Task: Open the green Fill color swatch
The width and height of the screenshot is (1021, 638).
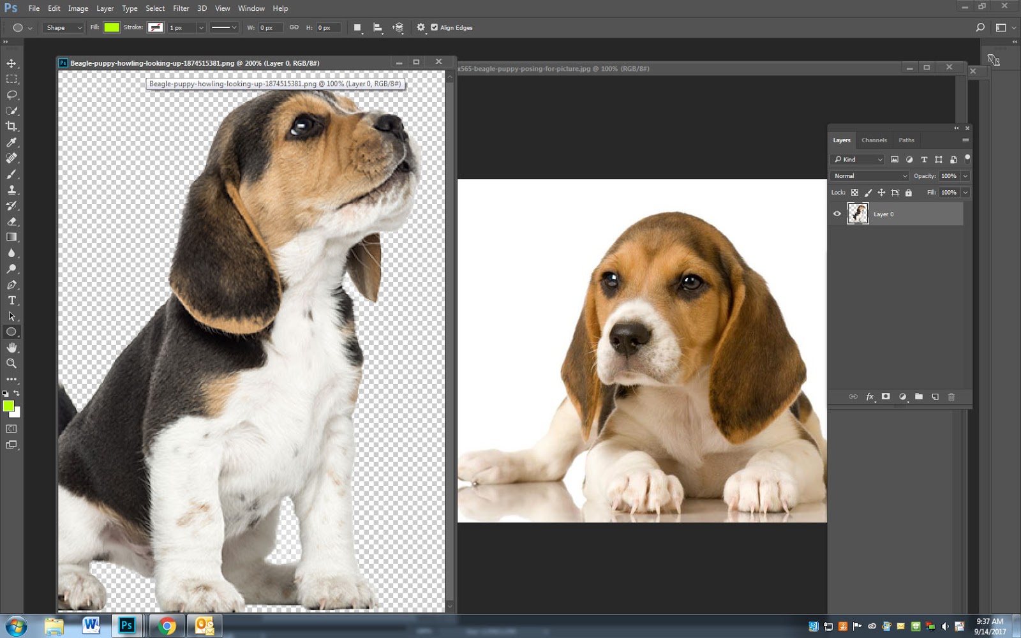Action: click(x=112, y=27)
